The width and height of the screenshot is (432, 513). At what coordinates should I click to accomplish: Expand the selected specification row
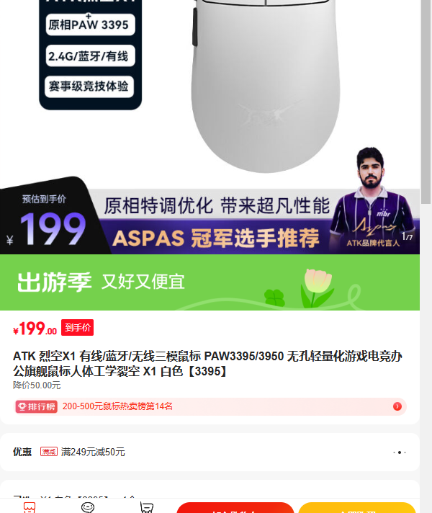210,494
